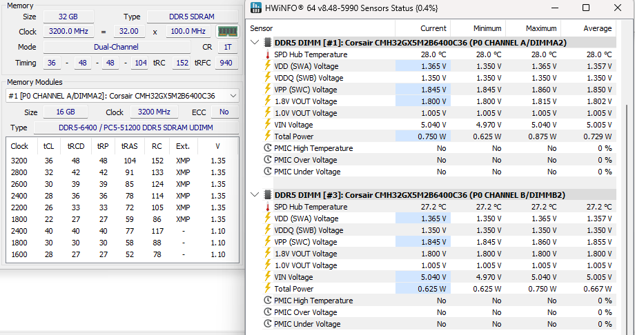Click lightning icon for DIMM #3 VIN Voltage
635x335 pixels.
[268, 277]
